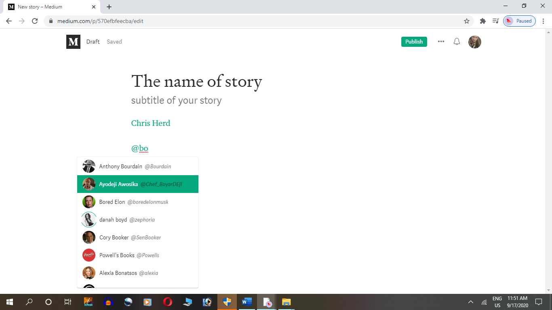Mention Cory Booker from the dropdown

tap(138, 237)
